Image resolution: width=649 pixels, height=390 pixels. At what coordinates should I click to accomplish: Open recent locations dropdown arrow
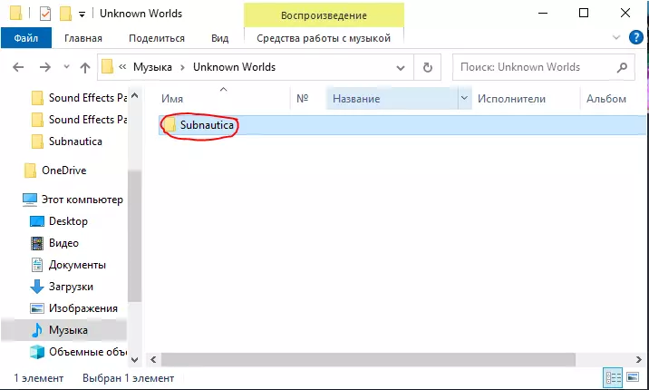pos(66,66)
